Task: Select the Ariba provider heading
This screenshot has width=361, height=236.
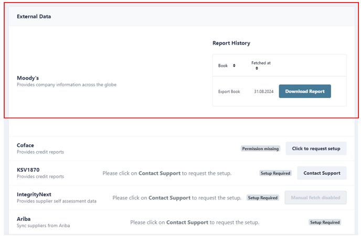Action: [x=24, y=219]
